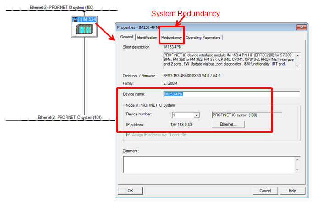312x203 pixels.
Task: Click the PROFINET IO system (100) field
Action: click(247, 115)
